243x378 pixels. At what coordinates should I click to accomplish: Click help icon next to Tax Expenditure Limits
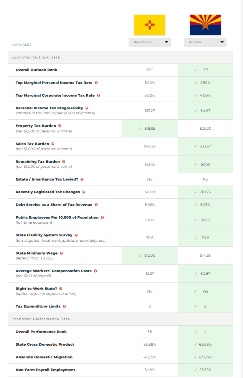click(64, 306)
